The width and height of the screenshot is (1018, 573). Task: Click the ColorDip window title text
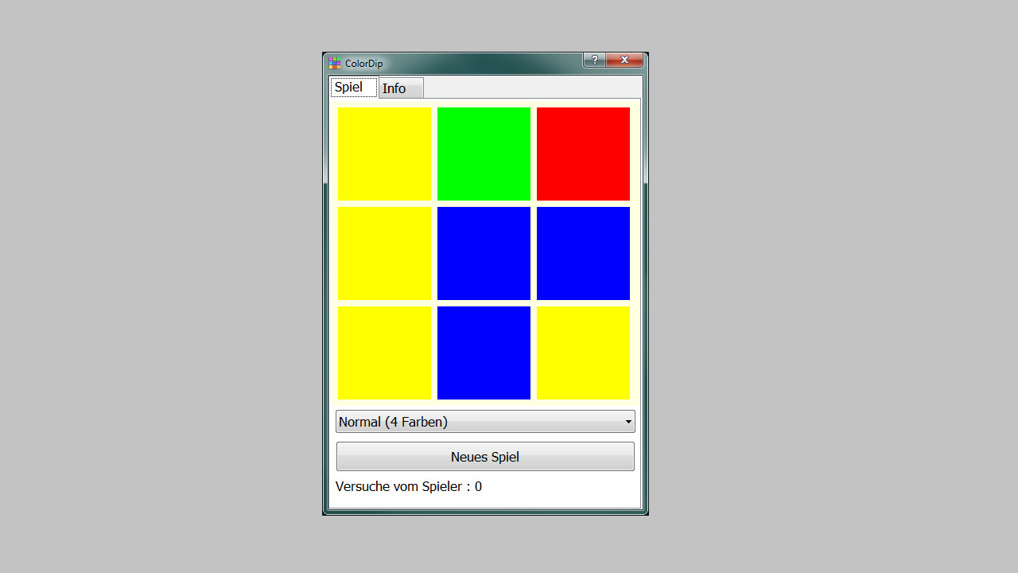[363, 64]
